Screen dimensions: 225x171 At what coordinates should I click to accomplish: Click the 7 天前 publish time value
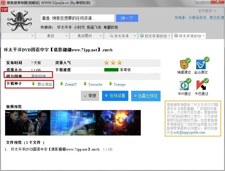click(36, 63)
